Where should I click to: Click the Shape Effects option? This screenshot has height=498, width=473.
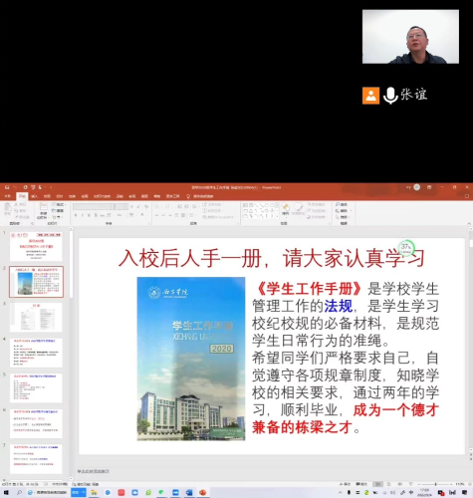coord(316,217)
